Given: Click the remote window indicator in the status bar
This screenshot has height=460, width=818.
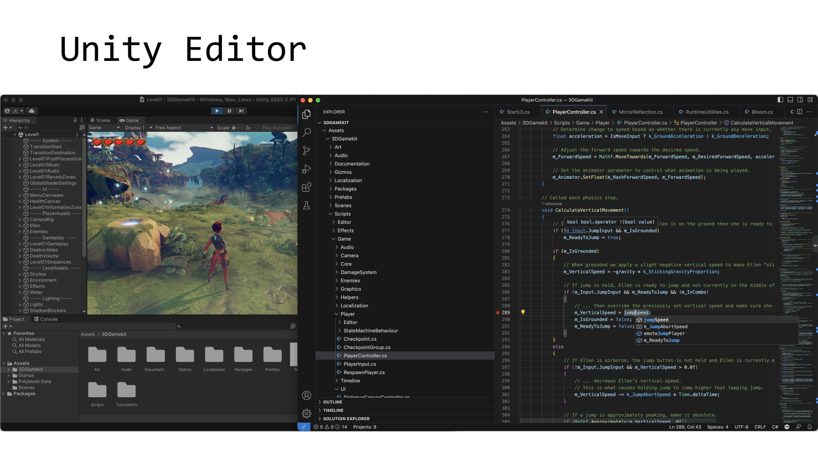Looking at the screenshot, I should pos(304,427).
